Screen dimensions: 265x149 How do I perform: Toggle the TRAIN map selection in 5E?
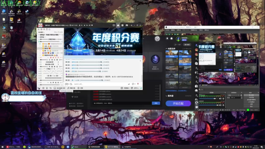[185, 70]
